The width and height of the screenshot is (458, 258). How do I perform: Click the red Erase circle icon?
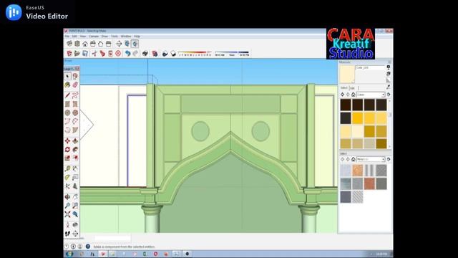118,54
